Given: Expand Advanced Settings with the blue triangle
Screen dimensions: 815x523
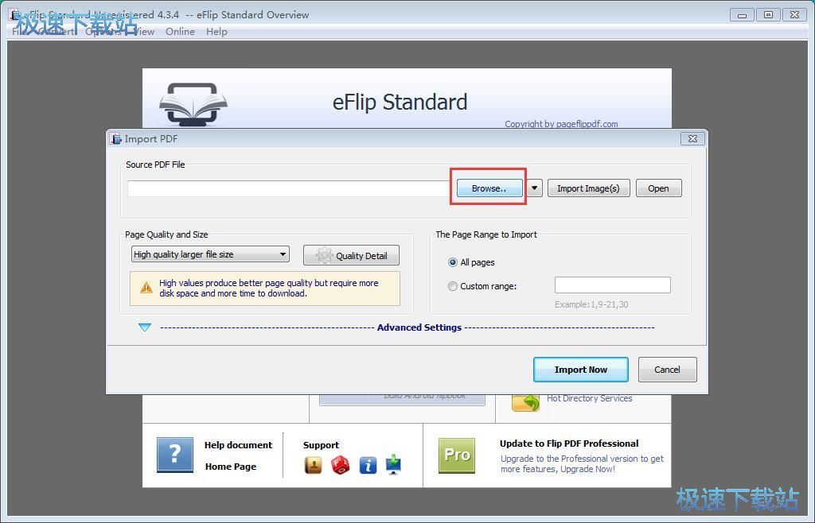Looking at the screenshot, I should coord(145,327).
